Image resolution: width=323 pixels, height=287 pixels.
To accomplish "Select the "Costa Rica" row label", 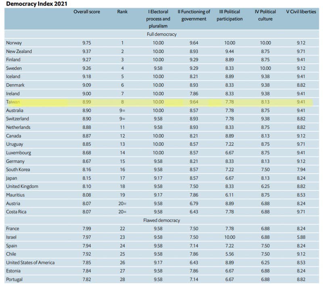I will (x=16, y=212).
